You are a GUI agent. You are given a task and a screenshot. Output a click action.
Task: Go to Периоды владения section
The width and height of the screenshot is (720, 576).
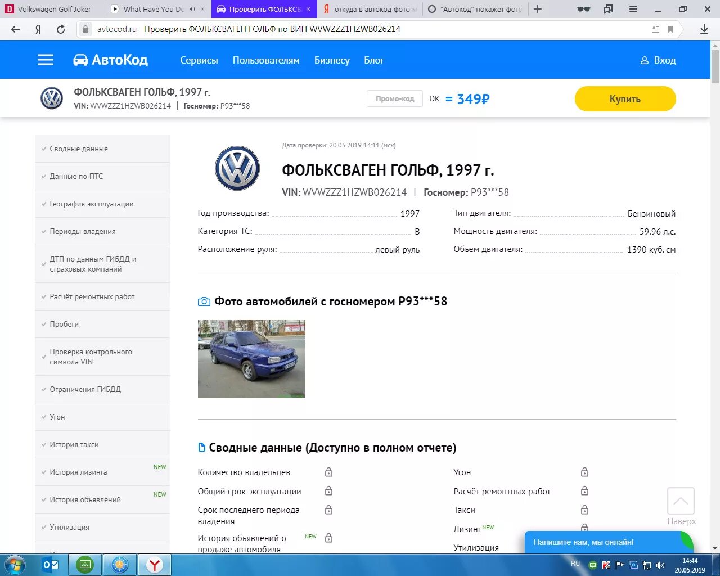click(102, 231)
